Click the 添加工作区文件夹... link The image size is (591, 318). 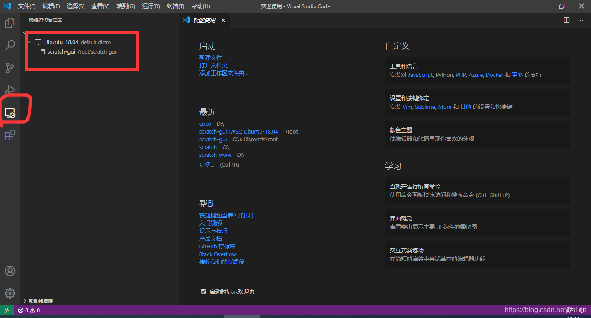point(224,73)
